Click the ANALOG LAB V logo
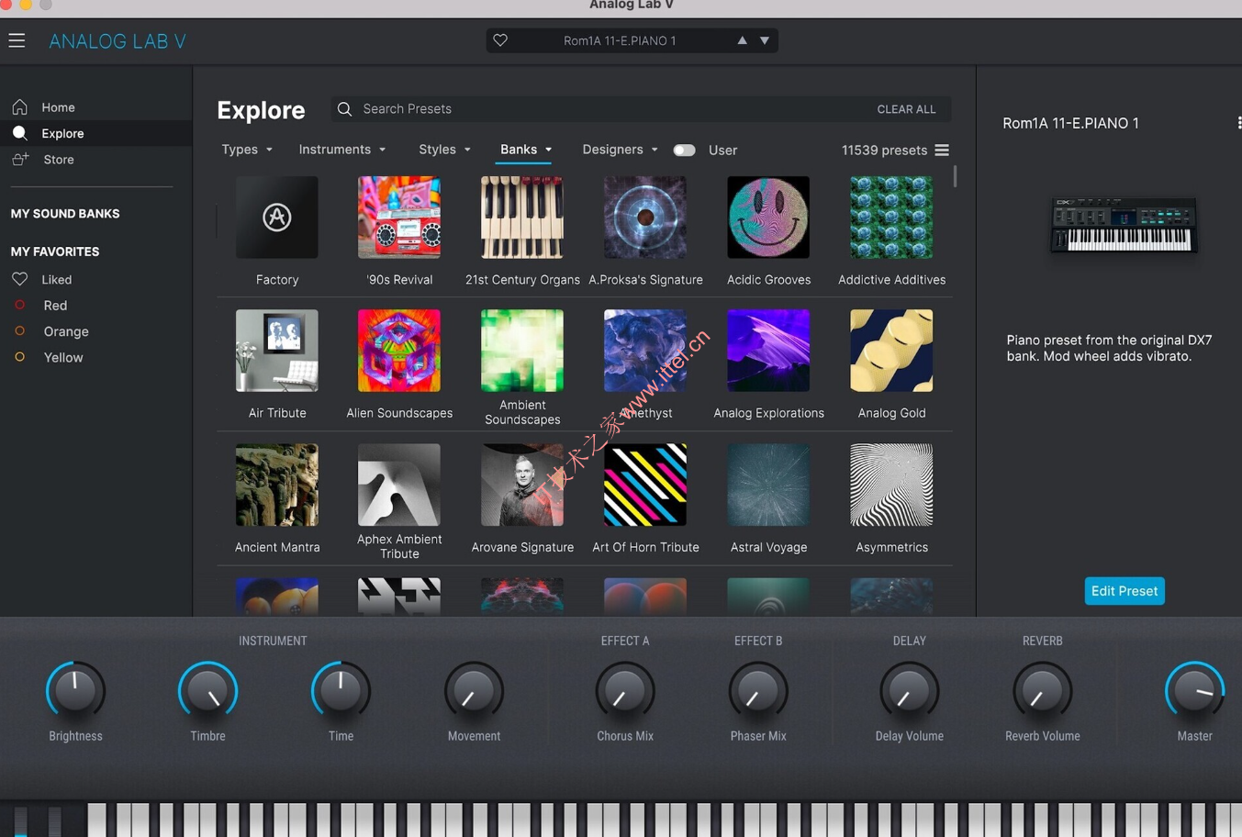1242x837 pixels. (117, 41)
